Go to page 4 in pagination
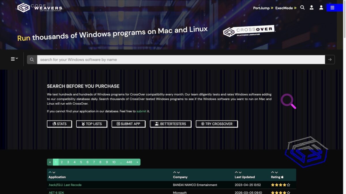Image resolution: width=346 pixels, height=194 pixels. click(x=74, y=162)
